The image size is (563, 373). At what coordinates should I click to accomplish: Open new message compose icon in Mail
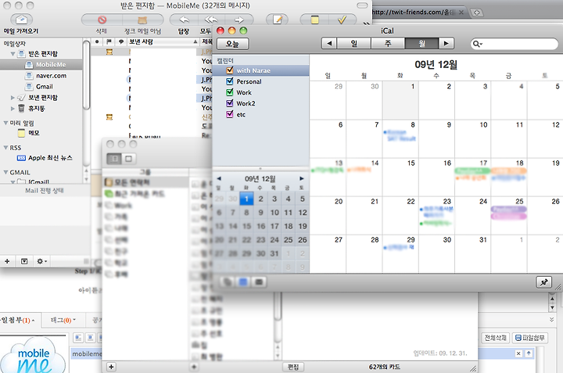tap(277, 20)
